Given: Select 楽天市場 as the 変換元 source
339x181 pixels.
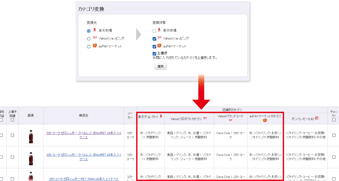Looking at the screenshot, I should (89, 31).
